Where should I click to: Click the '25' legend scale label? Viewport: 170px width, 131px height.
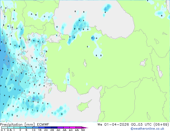pos(52,130)
